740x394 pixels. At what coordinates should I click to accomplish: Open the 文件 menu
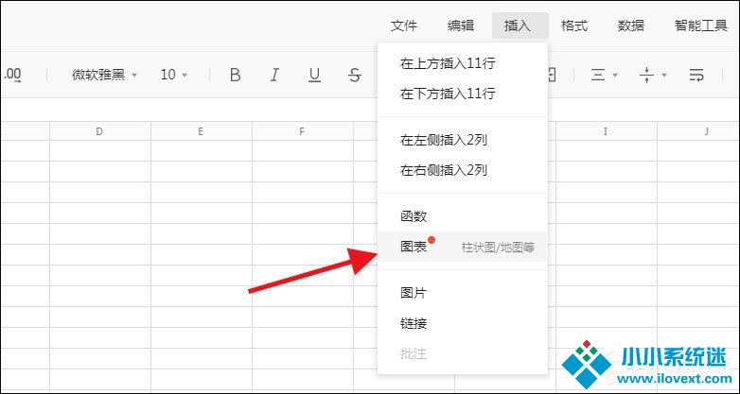tap(404, 26)
